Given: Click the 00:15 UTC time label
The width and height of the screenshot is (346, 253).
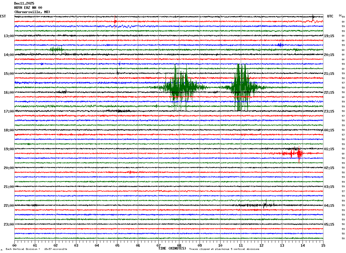Looking at the screenshot, I should [x=329, y=130].
